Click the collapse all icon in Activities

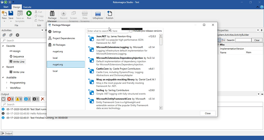[11, 35]
